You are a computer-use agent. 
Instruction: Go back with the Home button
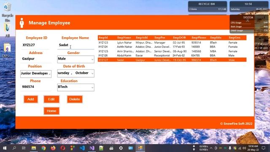(x=51, y=111)
